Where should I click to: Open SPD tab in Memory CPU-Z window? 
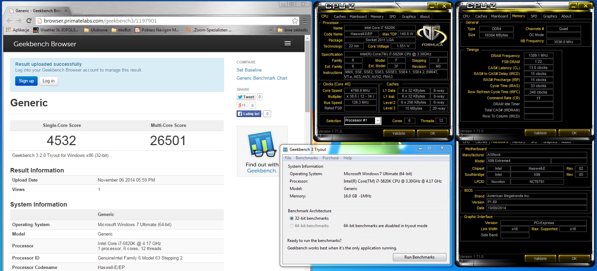point(534,16)
